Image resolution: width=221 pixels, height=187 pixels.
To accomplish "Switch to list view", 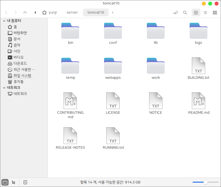I will click(205, 12).
